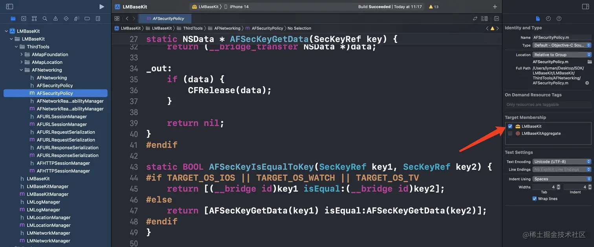Expand the AMapFoundation group

21,54
